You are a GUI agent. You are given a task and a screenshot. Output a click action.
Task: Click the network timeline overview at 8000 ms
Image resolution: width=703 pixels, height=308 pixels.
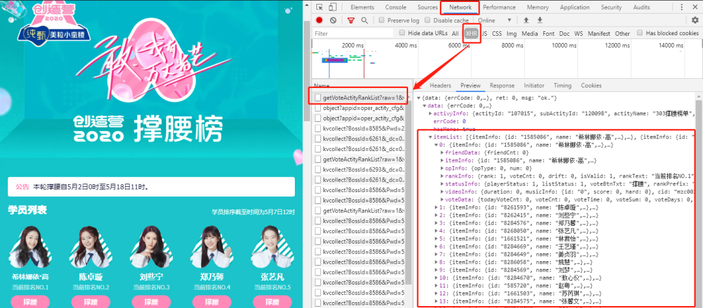(x=512, y=46)
